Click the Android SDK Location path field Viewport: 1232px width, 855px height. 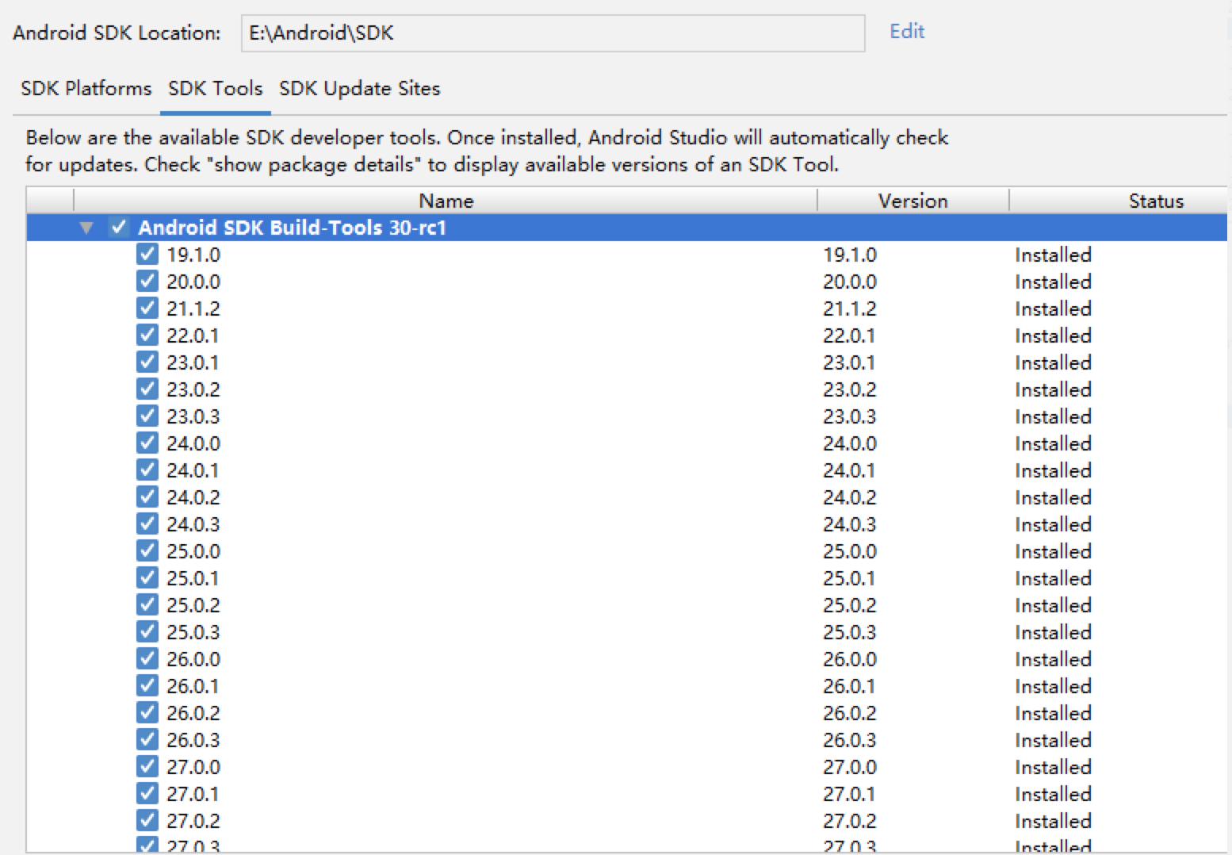(553, 33)
